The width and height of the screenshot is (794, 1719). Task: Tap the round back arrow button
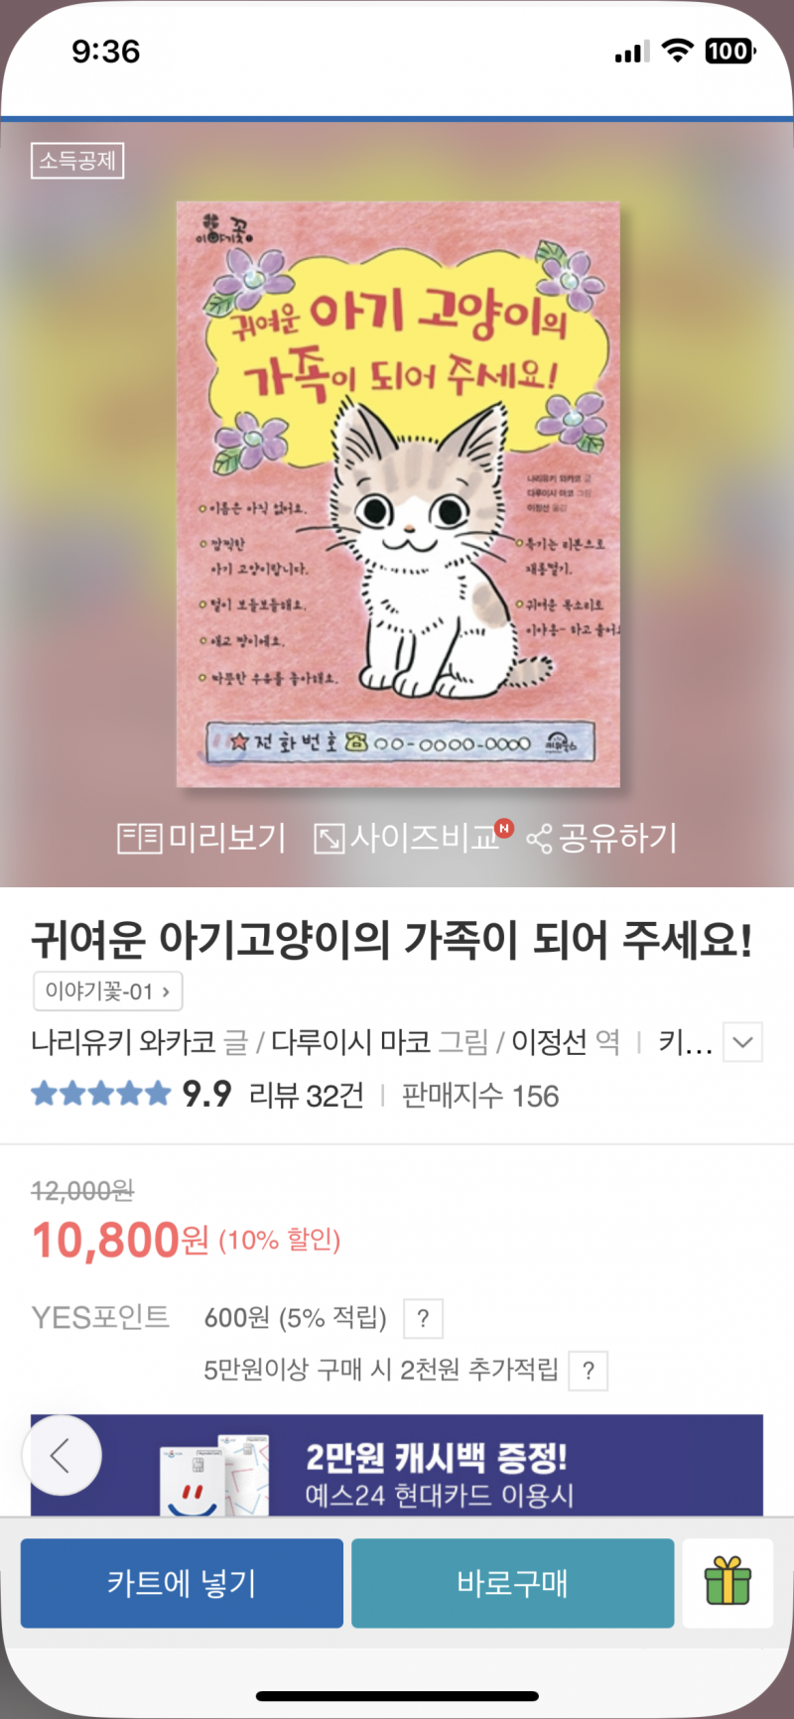pos(62,1456)
